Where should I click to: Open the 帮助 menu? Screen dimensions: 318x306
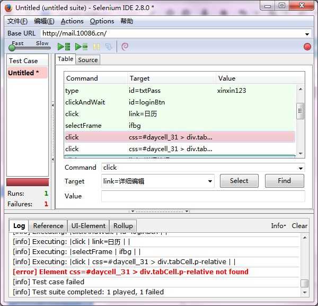tap(127, 21)
